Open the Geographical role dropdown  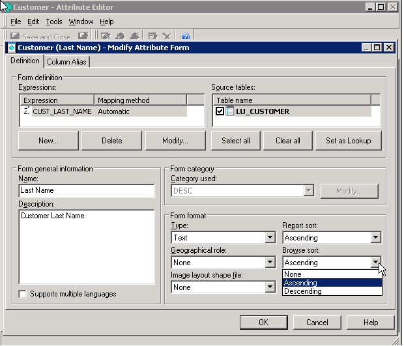(x=270, y=263)
